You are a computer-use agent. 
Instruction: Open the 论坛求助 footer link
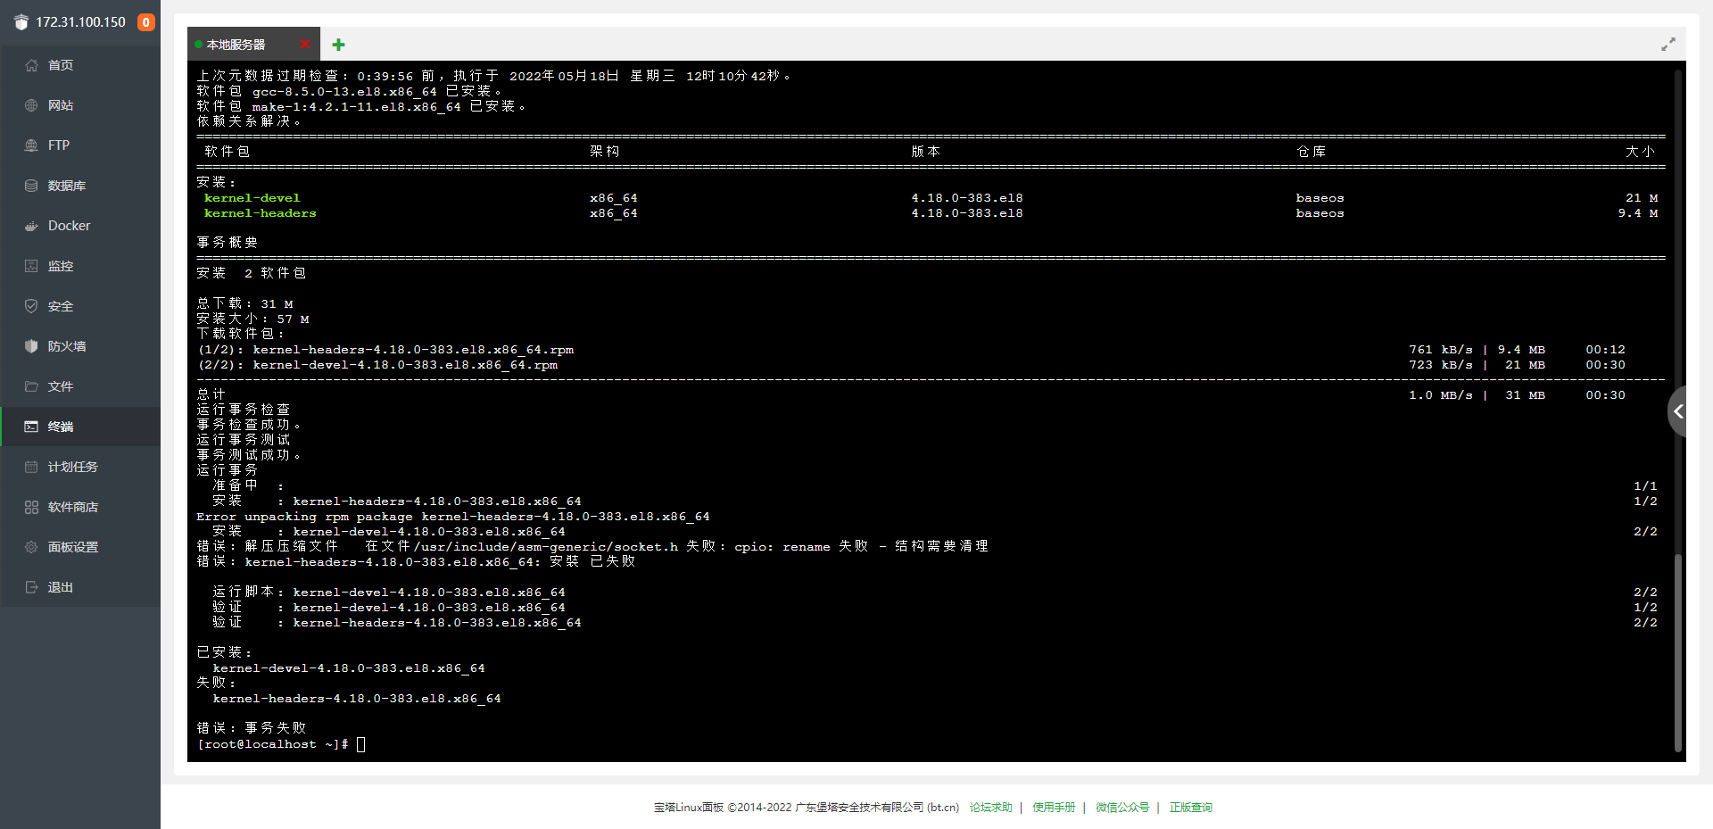click(990, 808)
